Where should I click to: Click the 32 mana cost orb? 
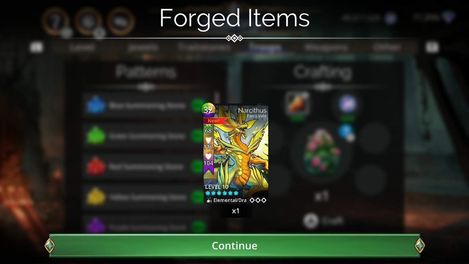208,110
